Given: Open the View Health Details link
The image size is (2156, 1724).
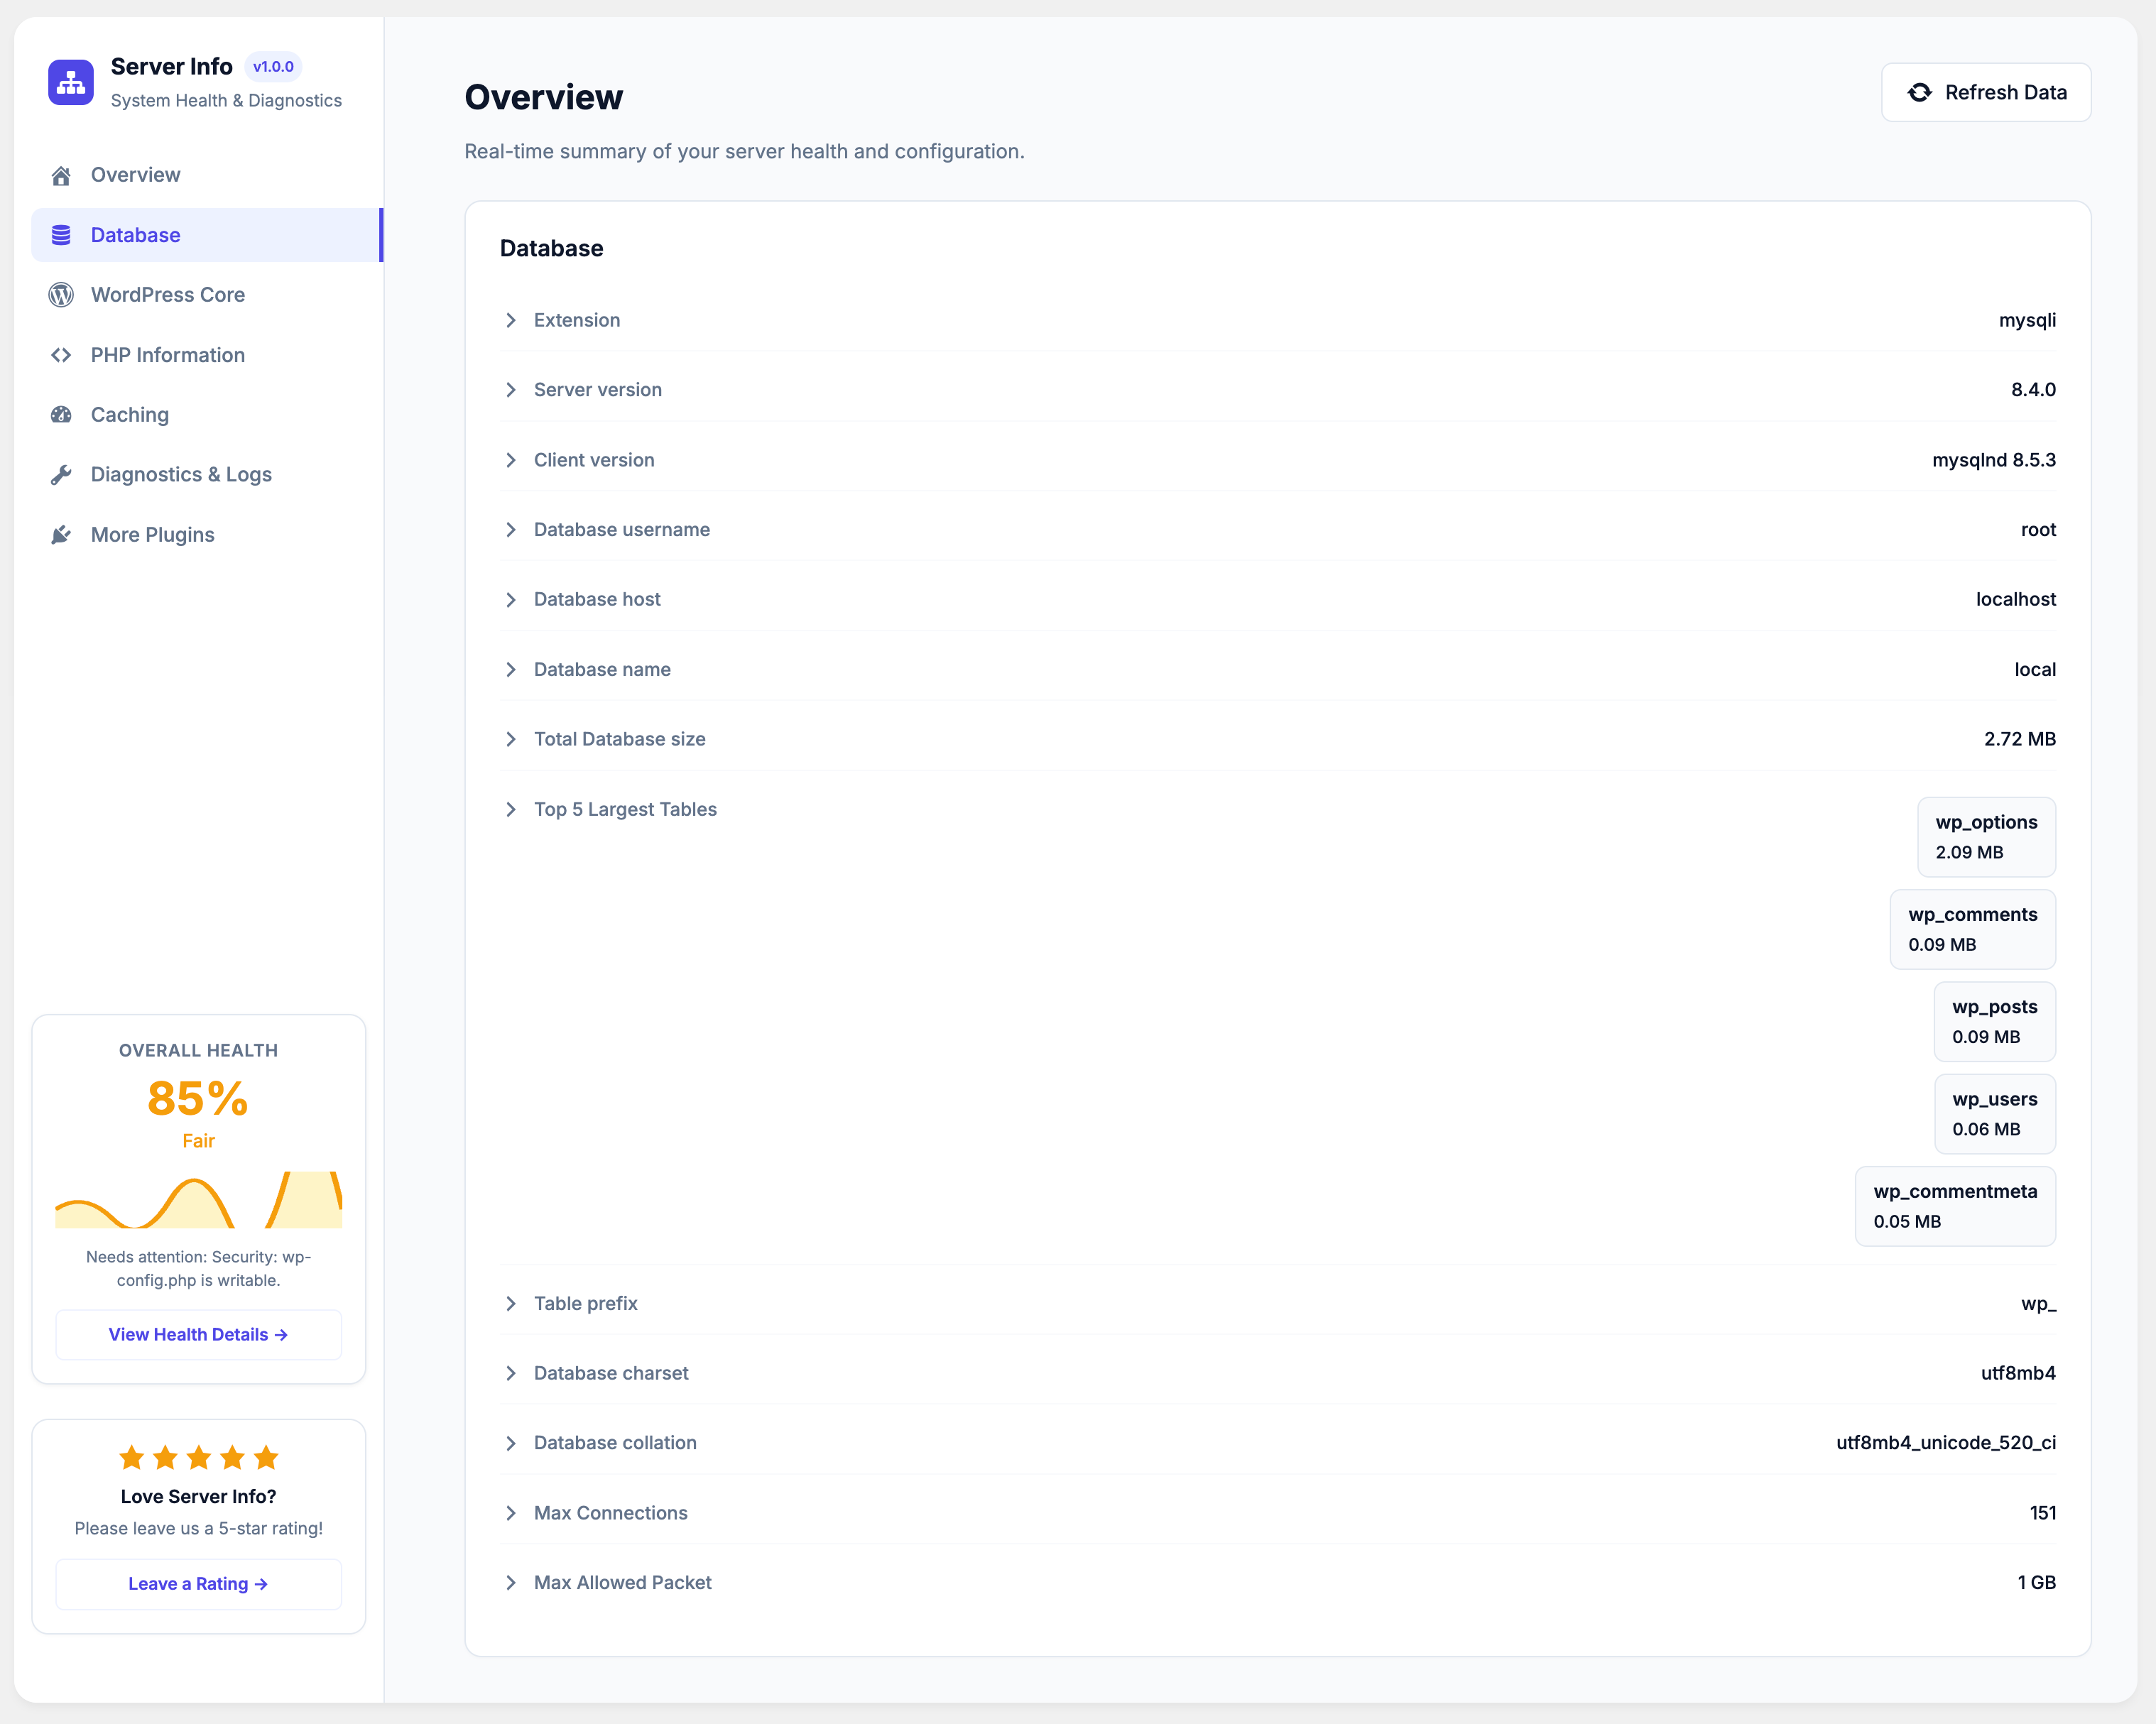Looking at the screenshot, I should pos(198,1334).
